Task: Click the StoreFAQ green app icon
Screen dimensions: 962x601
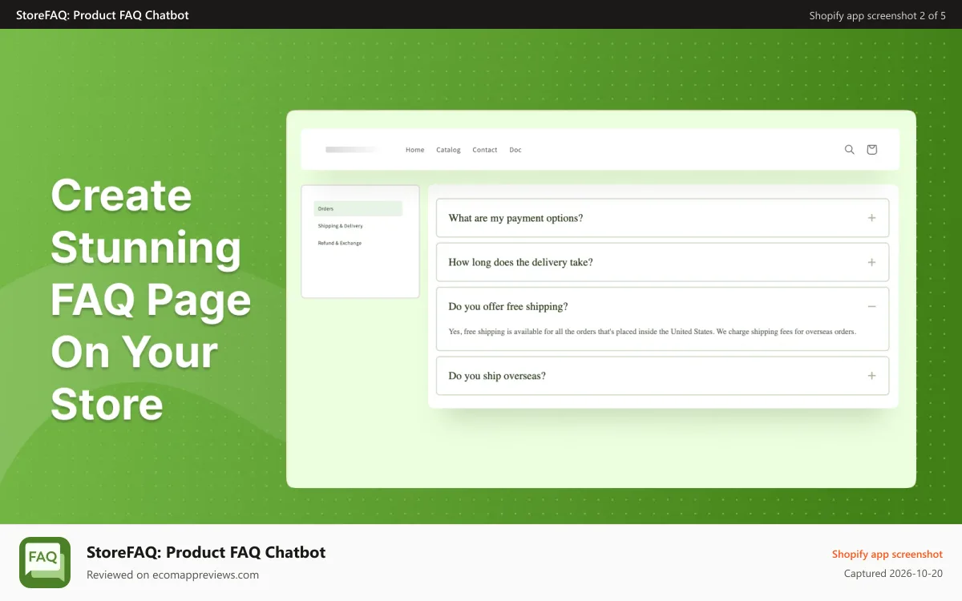Action: coord(45,563)
